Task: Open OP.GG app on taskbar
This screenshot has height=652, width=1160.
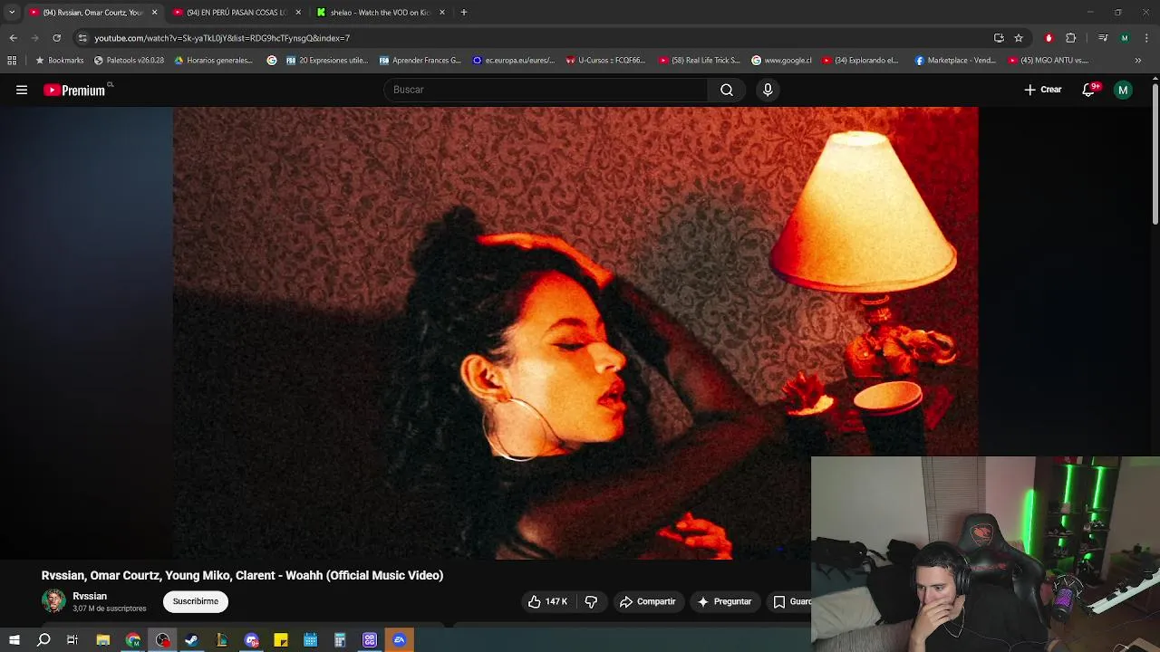Action: [x=370, y=640]
